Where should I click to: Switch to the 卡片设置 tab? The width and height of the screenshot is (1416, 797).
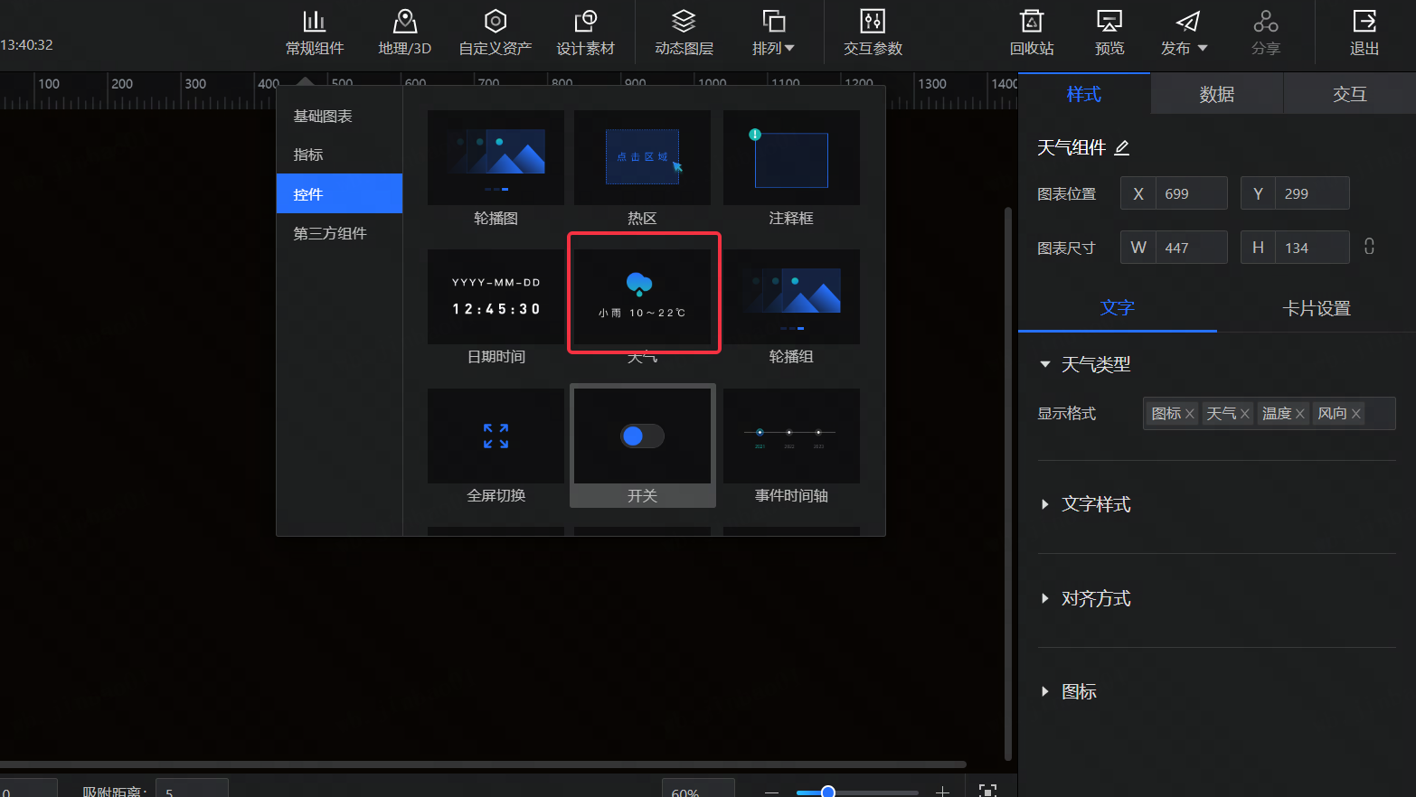[x=1316, y=308]
